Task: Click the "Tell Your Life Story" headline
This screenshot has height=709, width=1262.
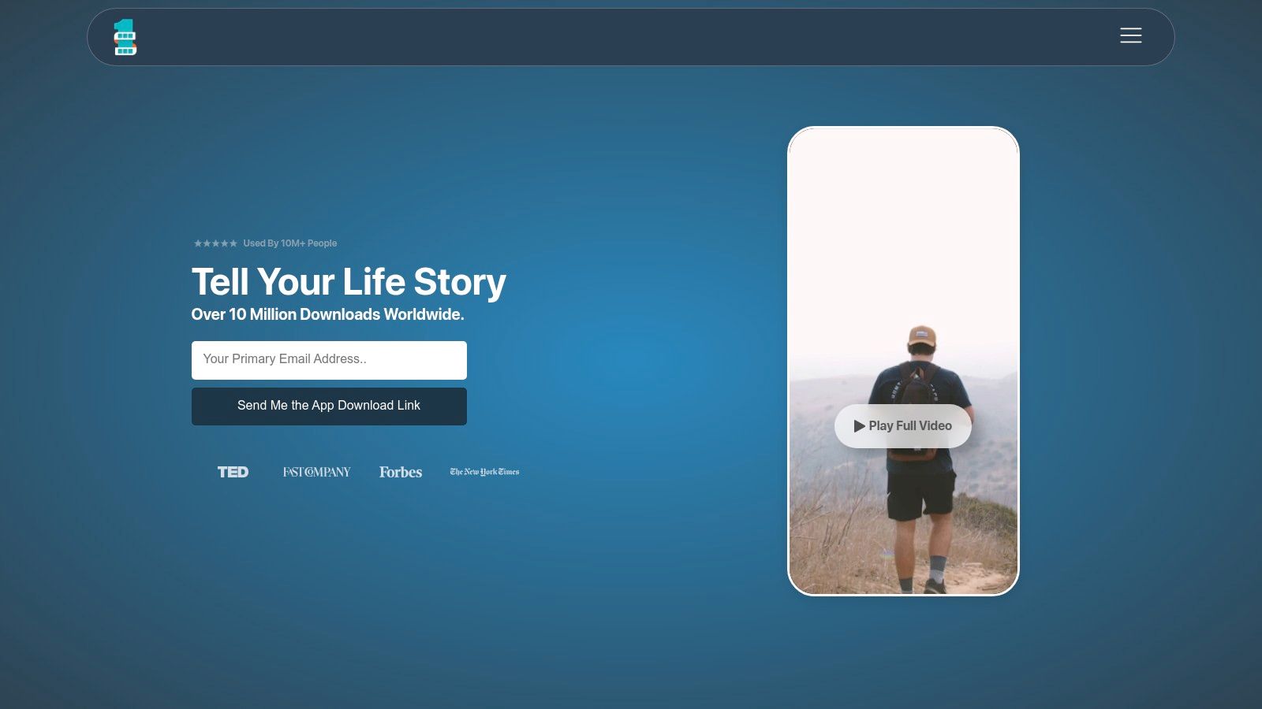Action: (x=349, y=282)
